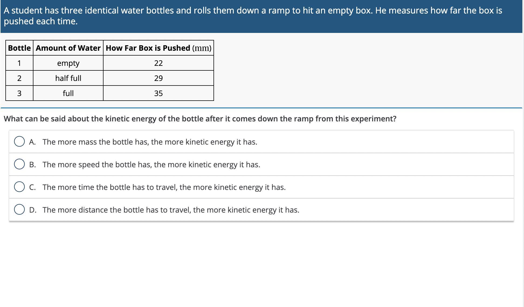Image resolution: width=524 pixels, height=307 pixels.
Task: Click the "empty" table cell
Action: tap(68, 63)
